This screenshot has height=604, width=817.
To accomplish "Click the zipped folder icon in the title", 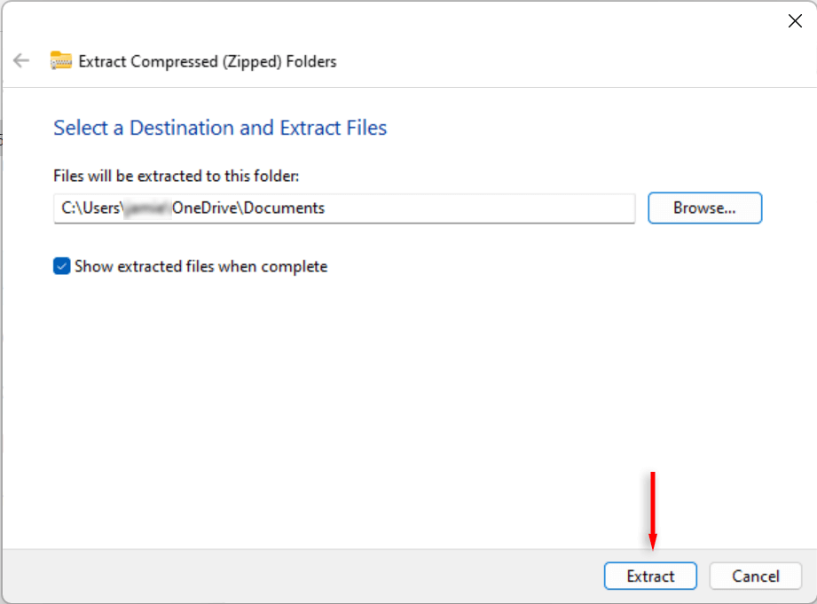I will tap(60, 61).
